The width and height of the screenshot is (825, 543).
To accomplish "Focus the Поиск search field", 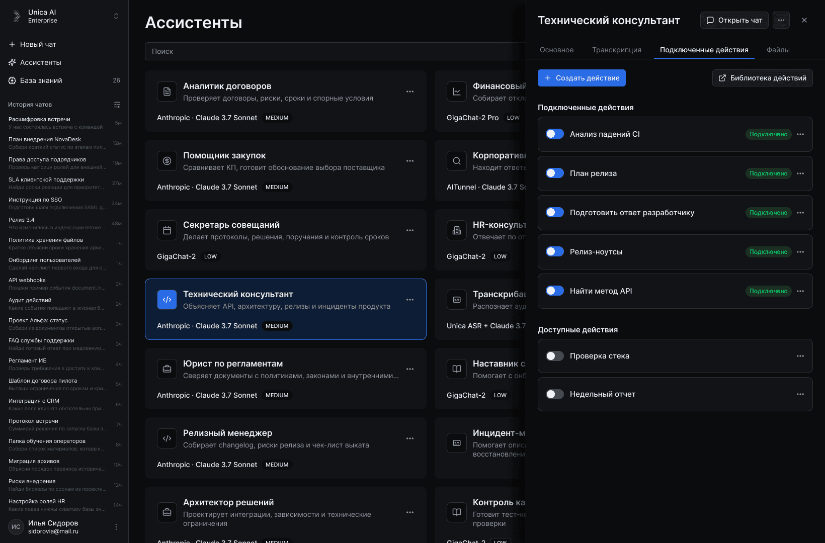I will click(x=335, y=51).
